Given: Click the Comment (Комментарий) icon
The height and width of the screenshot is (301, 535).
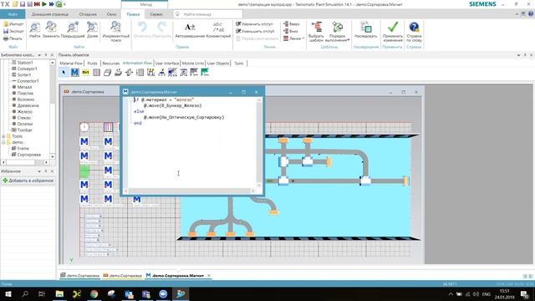Looking at the screenshot, I should (x=218, y=27).
